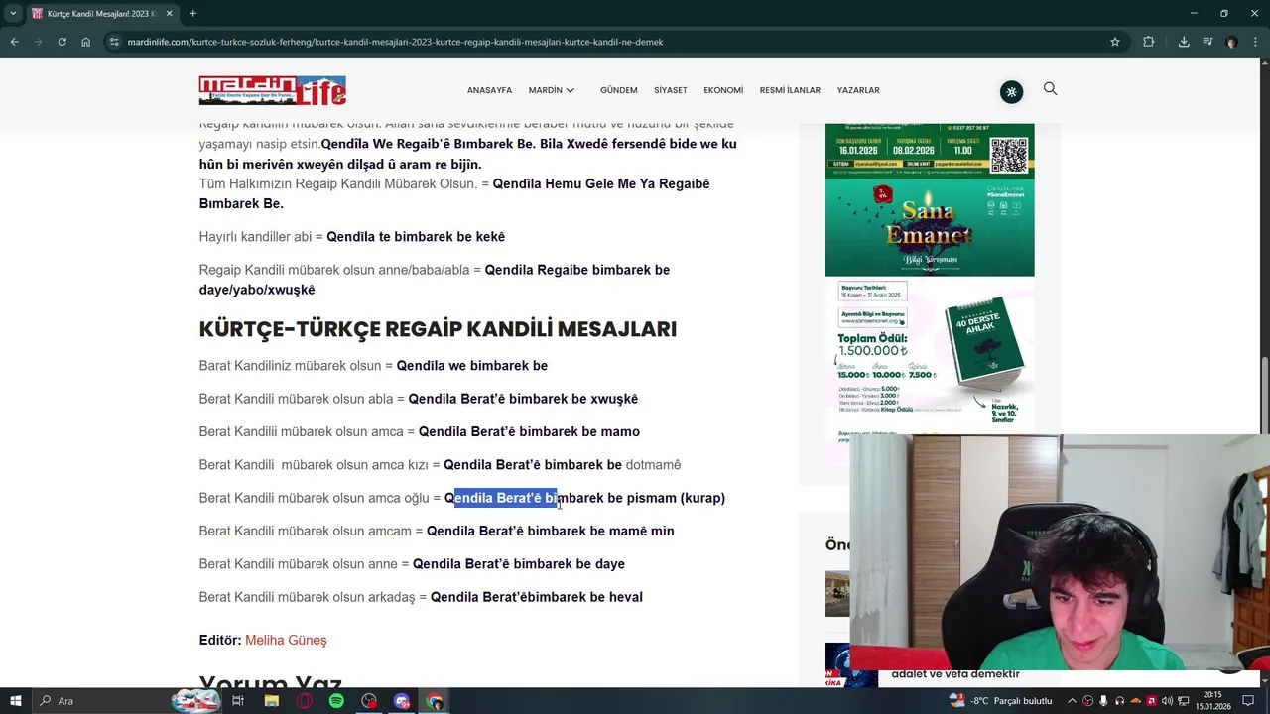Reload the page with the refresh icon
Image resolution: width=1270 pixels, height=714 pixels.
point(62,42)
